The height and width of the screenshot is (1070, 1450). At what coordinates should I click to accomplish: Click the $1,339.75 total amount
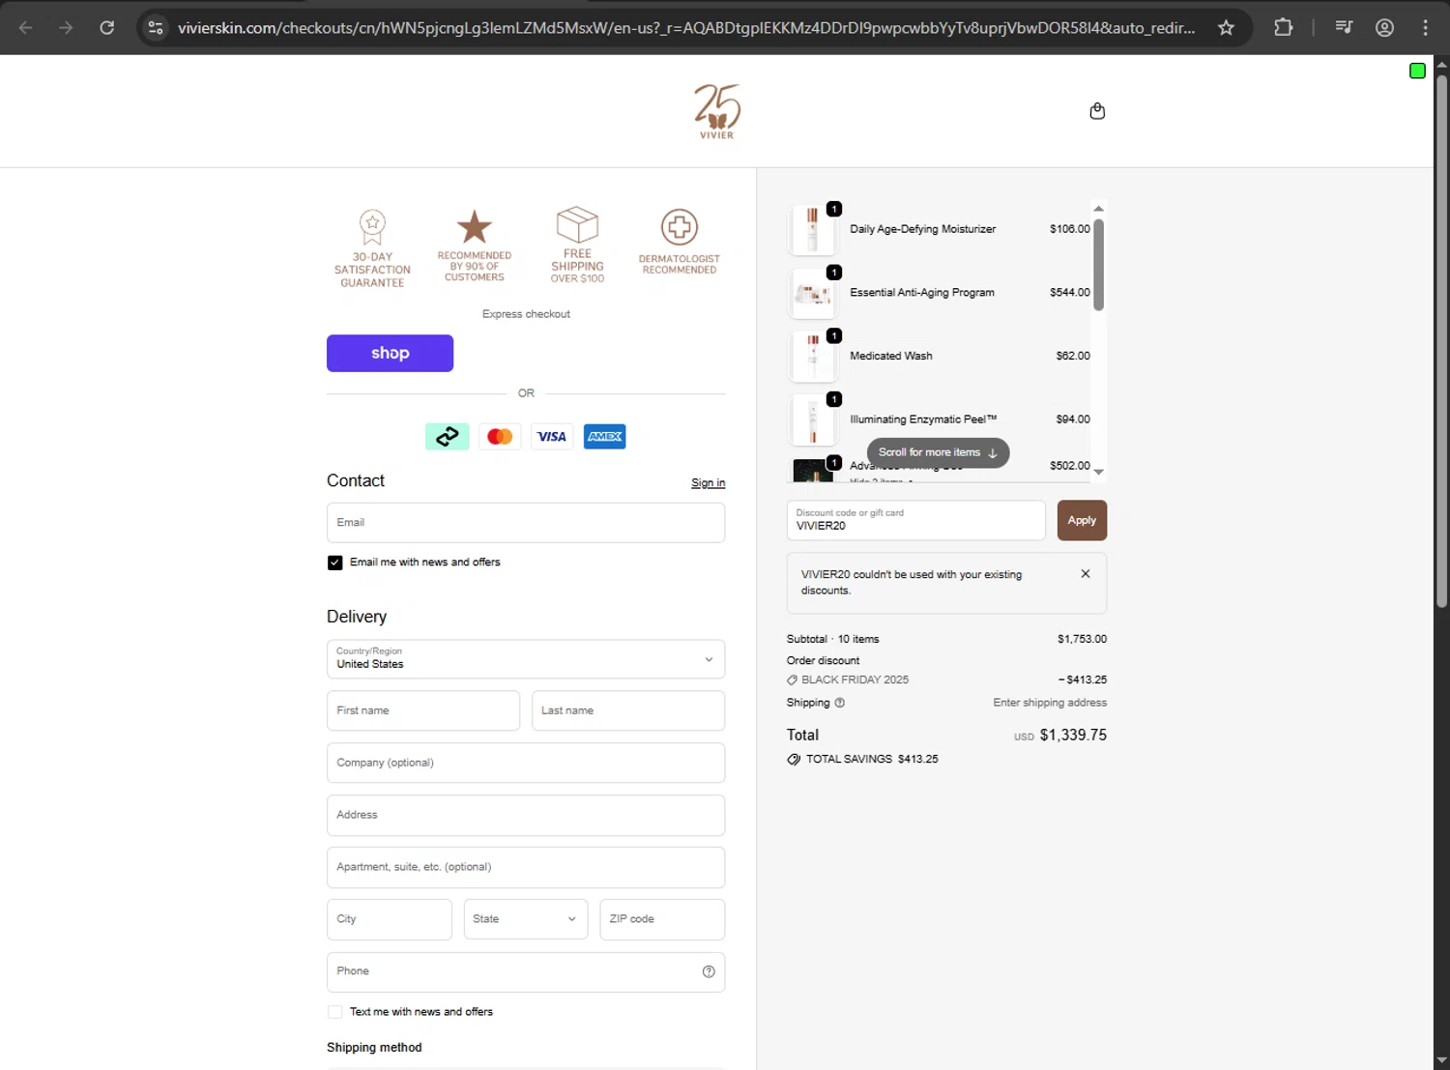(x=1073, y=736)
